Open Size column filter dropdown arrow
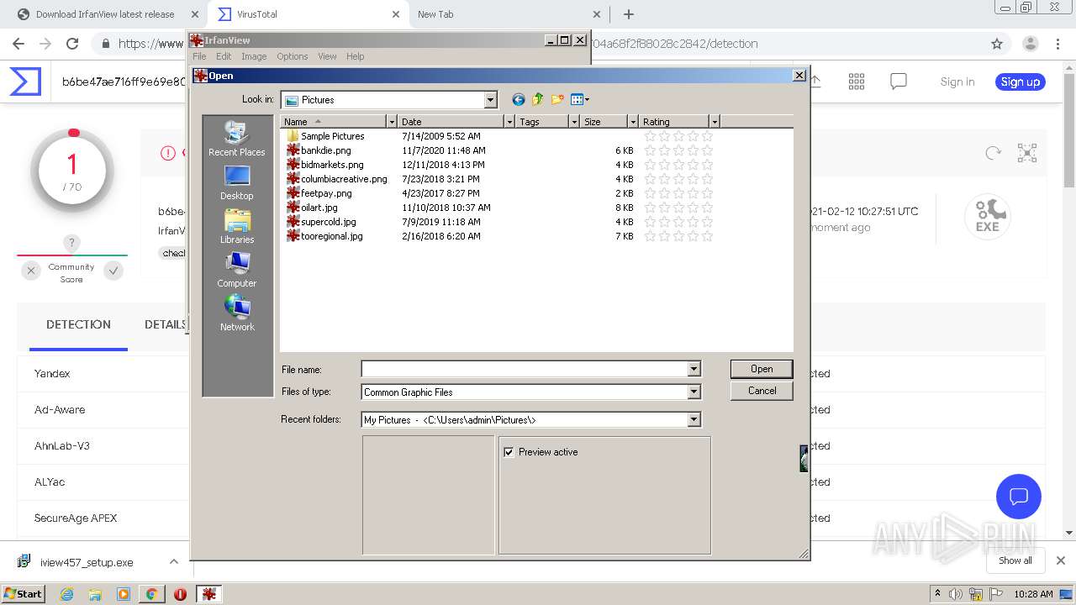The height and width of the screenshot is (605, 1076). click(633, 122)
